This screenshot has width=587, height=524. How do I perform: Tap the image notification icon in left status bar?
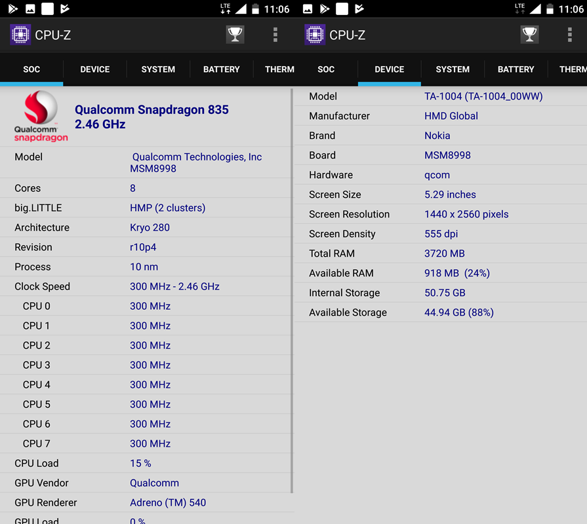(x=30, y=9)
